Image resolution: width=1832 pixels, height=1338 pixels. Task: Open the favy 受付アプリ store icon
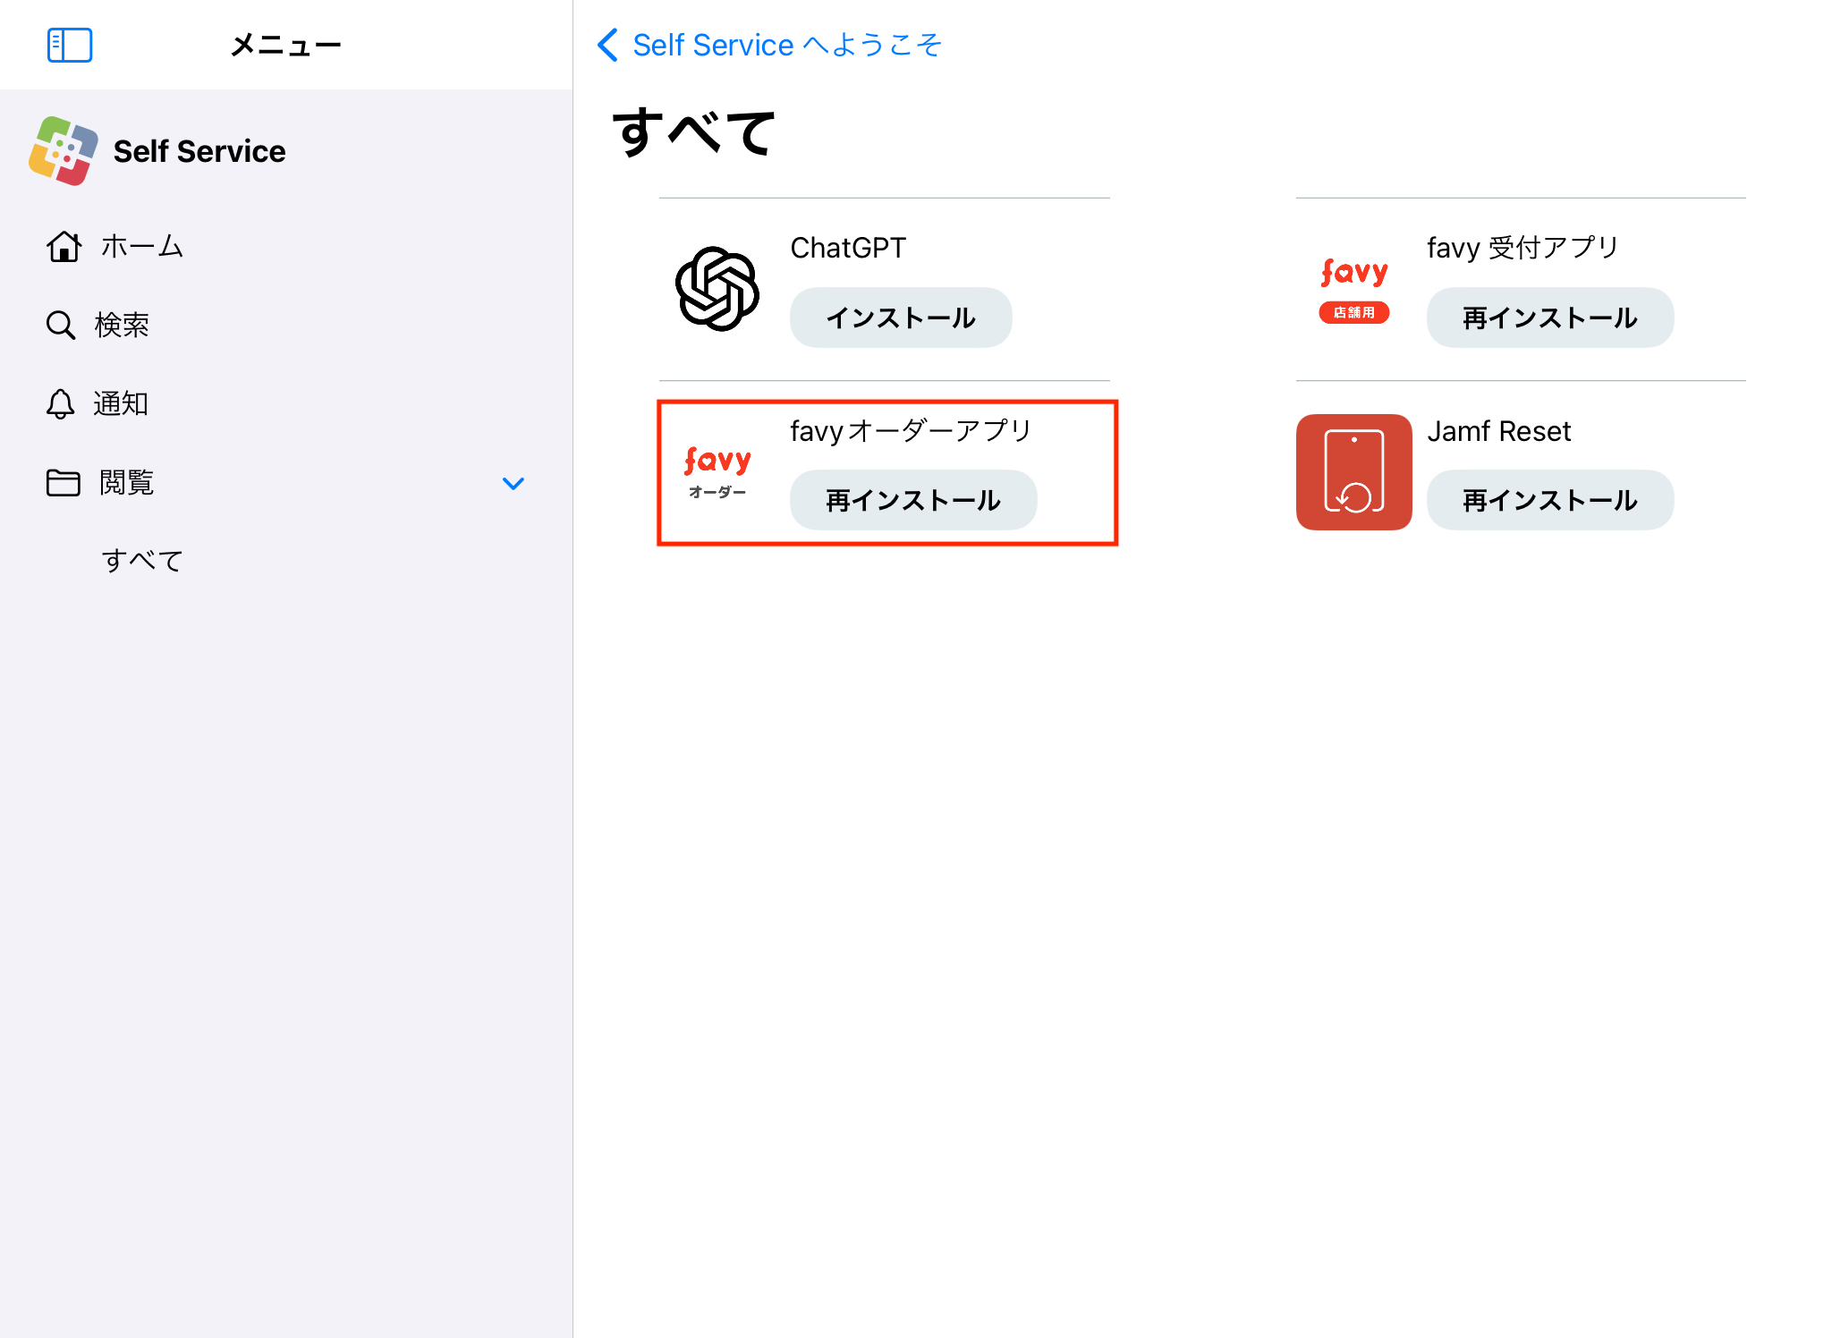click(x=1353, y=289)
